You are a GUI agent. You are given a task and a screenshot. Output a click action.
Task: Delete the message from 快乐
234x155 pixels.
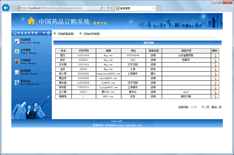pos(215,60)
